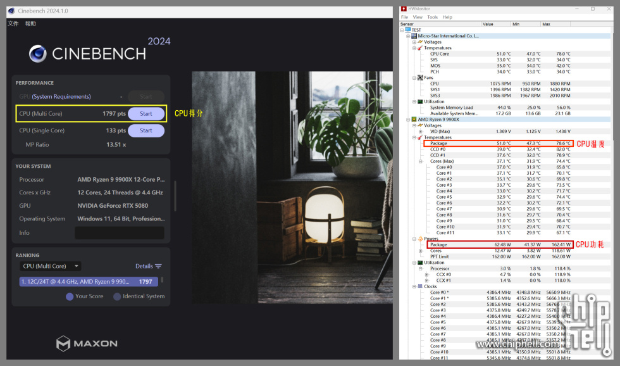Collapse the Micro-Star International node
620x366 pixels.
coord(408,35)
